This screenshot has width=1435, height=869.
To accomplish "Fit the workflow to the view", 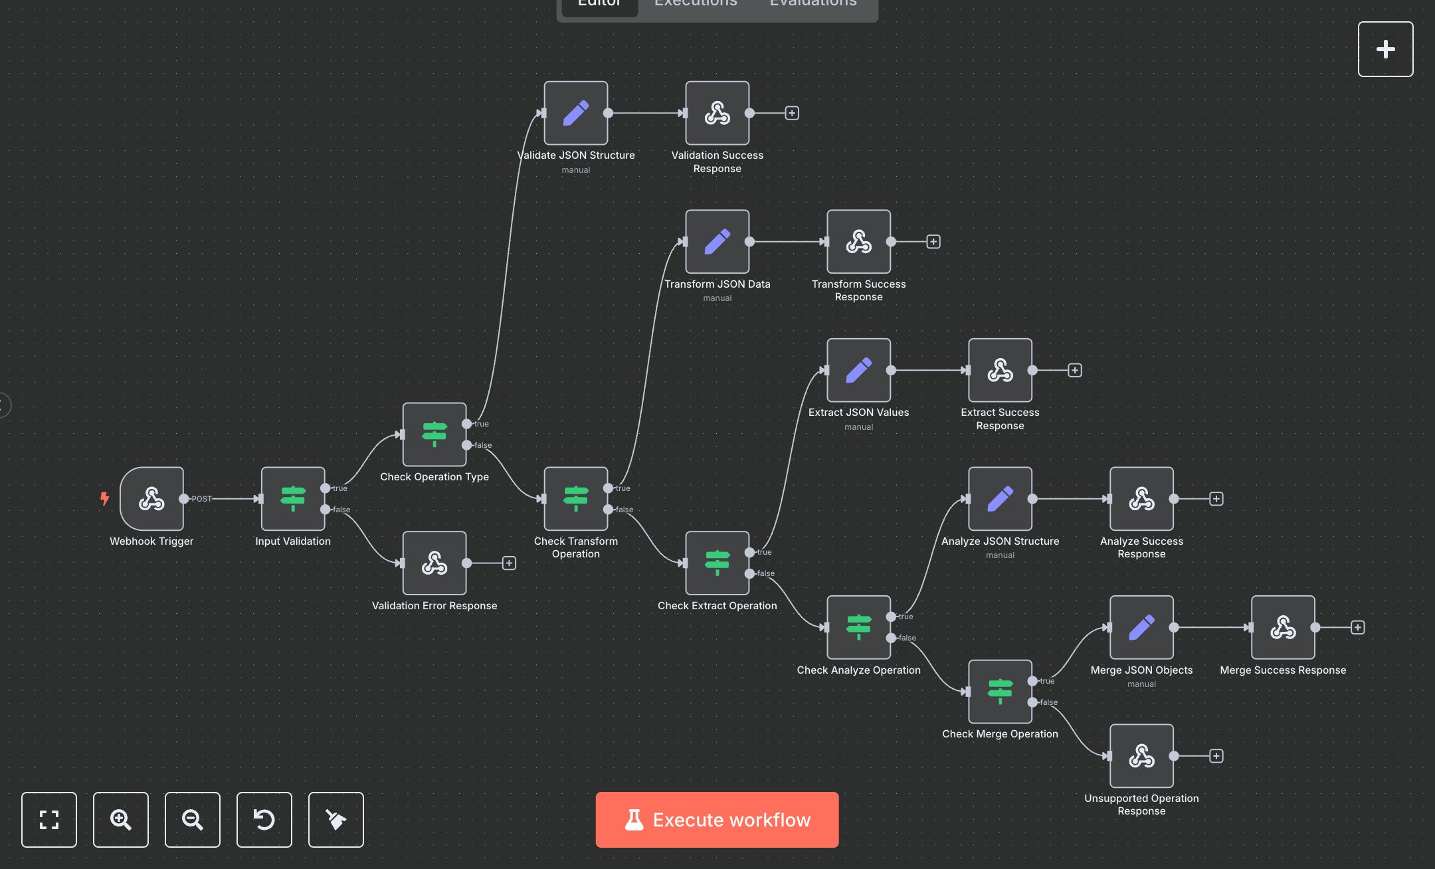I will pyautogui.click(x=48, y=820).
